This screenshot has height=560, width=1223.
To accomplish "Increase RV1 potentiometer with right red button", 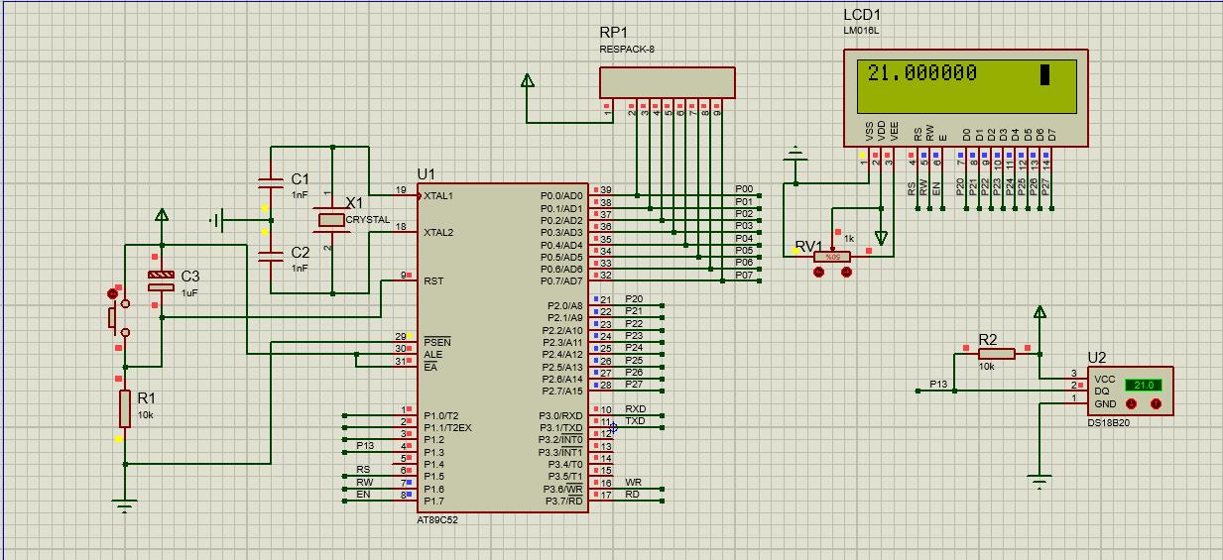I will pos(846,272).
